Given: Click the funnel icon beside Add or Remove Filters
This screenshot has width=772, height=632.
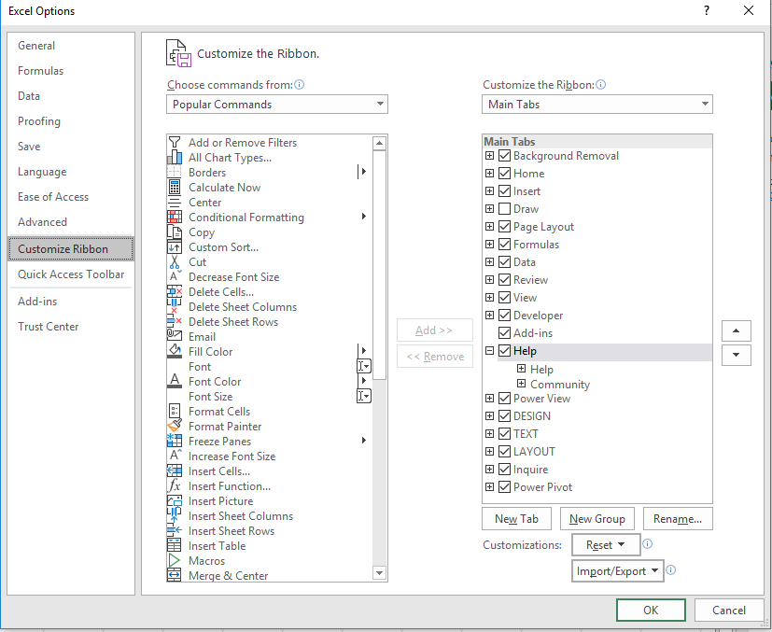Looking at the screenshot, I should [175, 142].
